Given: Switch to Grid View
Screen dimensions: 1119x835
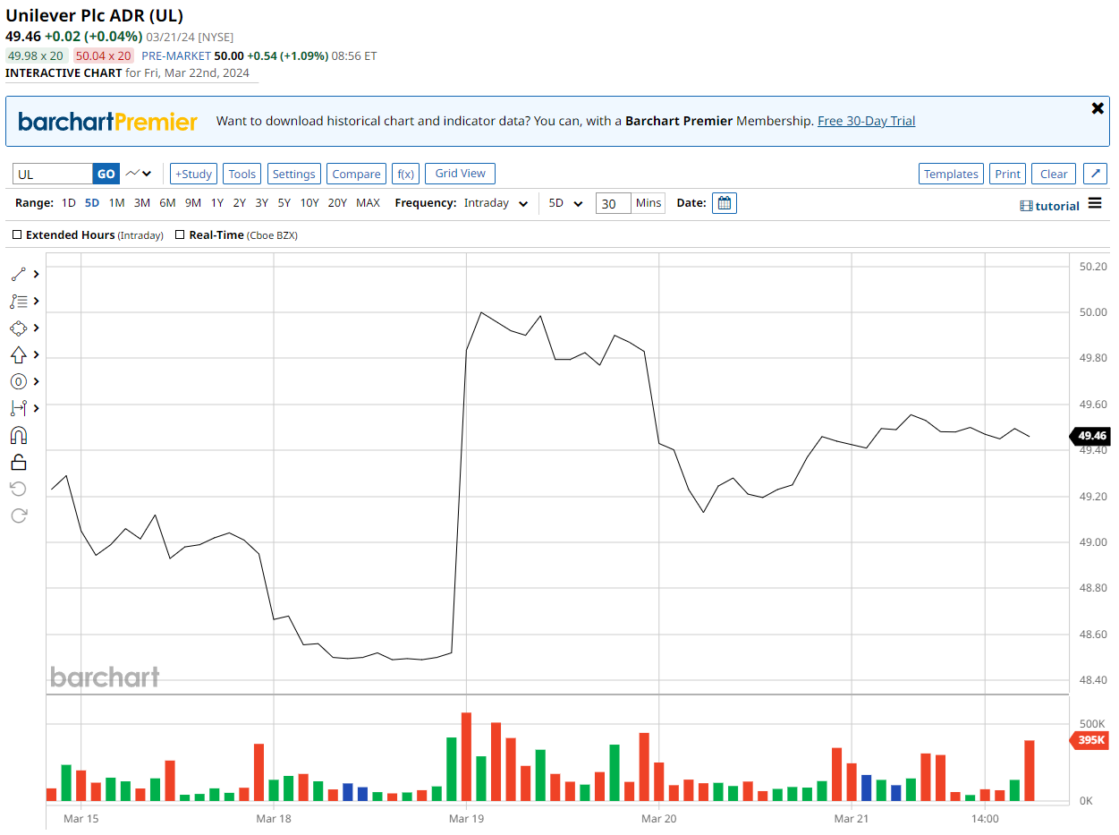Looking at the screenshot, I should point(460,173).
